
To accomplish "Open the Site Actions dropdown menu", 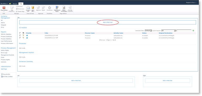I will coord(4,3).
